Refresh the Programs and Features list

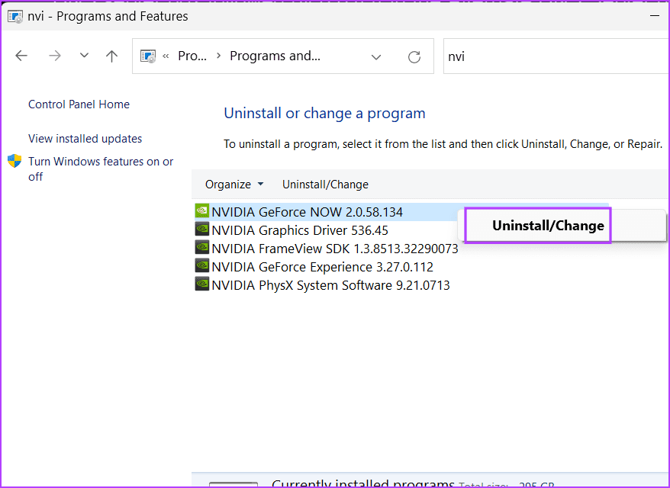click(x=414, y=56)
